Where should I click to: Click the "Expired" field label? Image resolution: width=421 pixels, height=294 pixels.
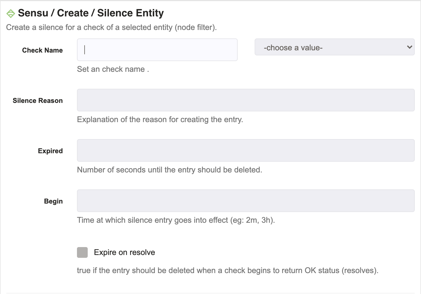[50, 151]
